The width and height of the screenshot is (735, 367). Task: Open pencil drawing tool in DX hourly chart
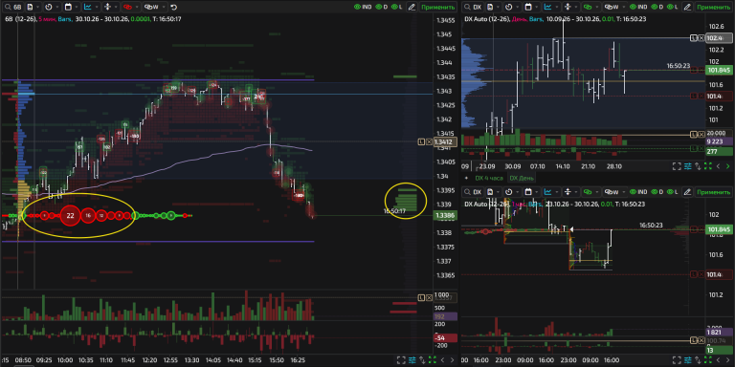coord(688,192)
